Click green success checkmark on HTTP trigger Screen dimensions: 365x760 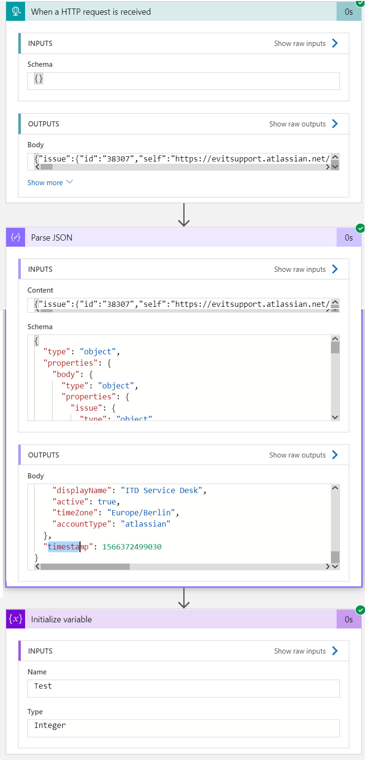(360, 4)
